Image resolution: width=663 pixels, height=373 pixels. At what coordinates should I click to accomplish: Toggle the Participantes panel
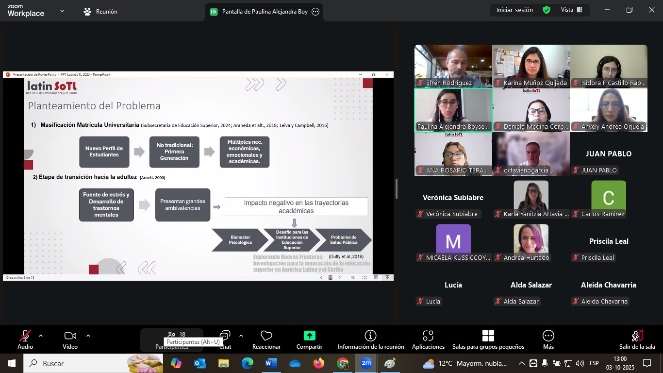[x=171, y=335]
